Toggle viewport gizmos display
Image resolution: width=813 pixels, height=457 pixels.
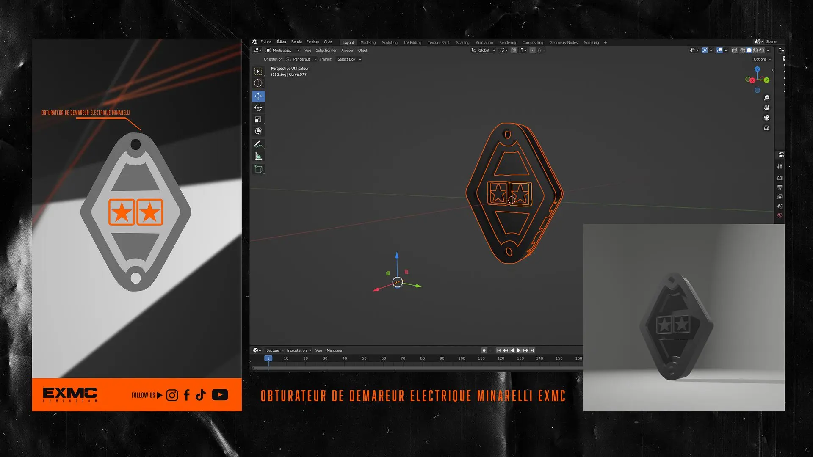click(705, 50)
